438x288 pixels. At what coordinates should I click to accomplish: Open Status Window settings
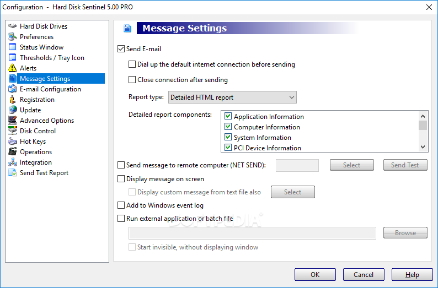click(41, 47)
